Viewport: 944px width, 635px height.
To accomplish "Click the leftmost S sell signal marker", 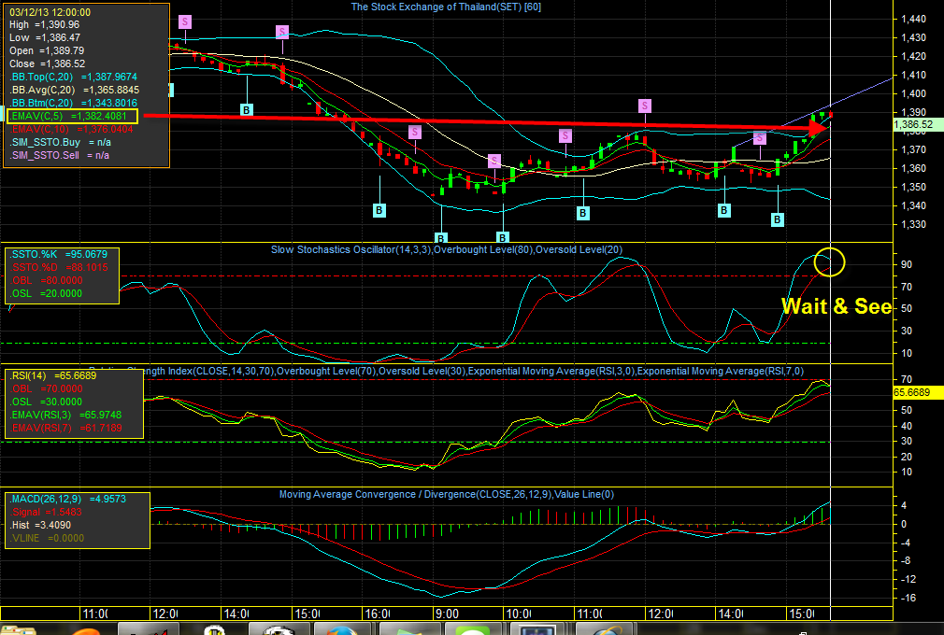I will [x=185, y=21].
